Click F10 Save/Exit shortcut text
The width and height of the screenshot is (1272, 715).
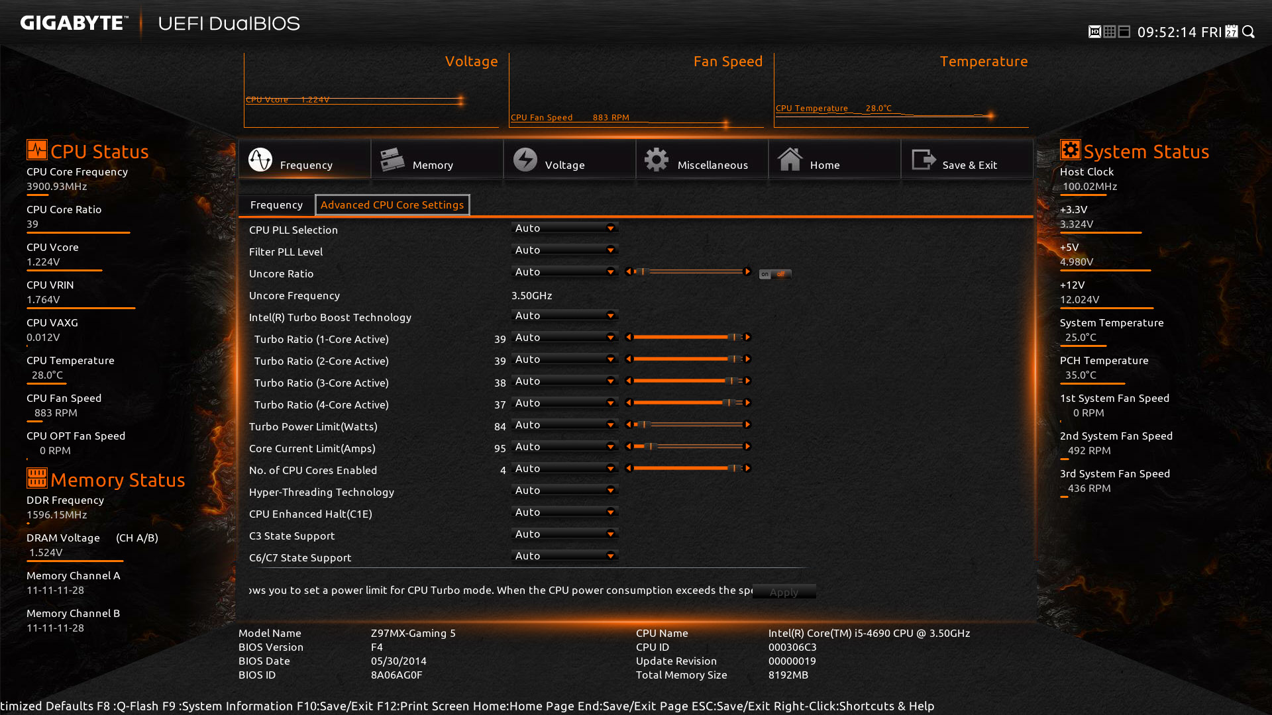point(335,706)
